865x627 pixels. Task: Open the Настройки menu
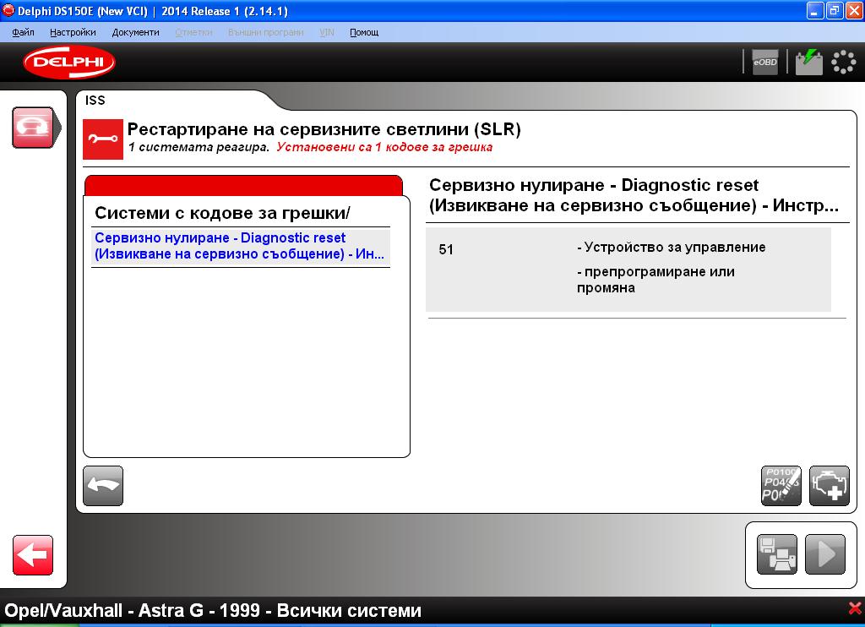pyautogui.click(x=73, y=33)
